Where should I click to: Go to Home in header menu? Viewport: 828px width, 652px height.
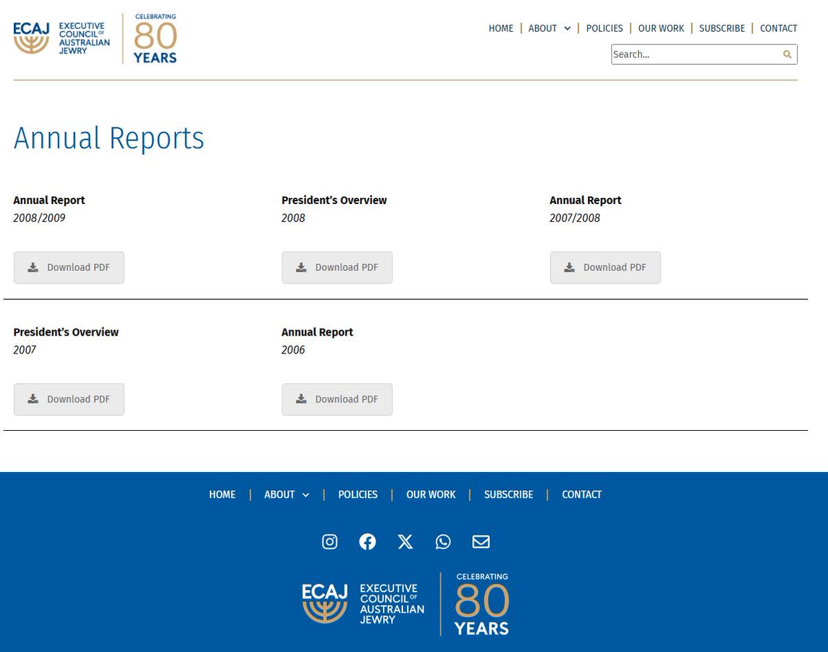(x=501, y=28)
